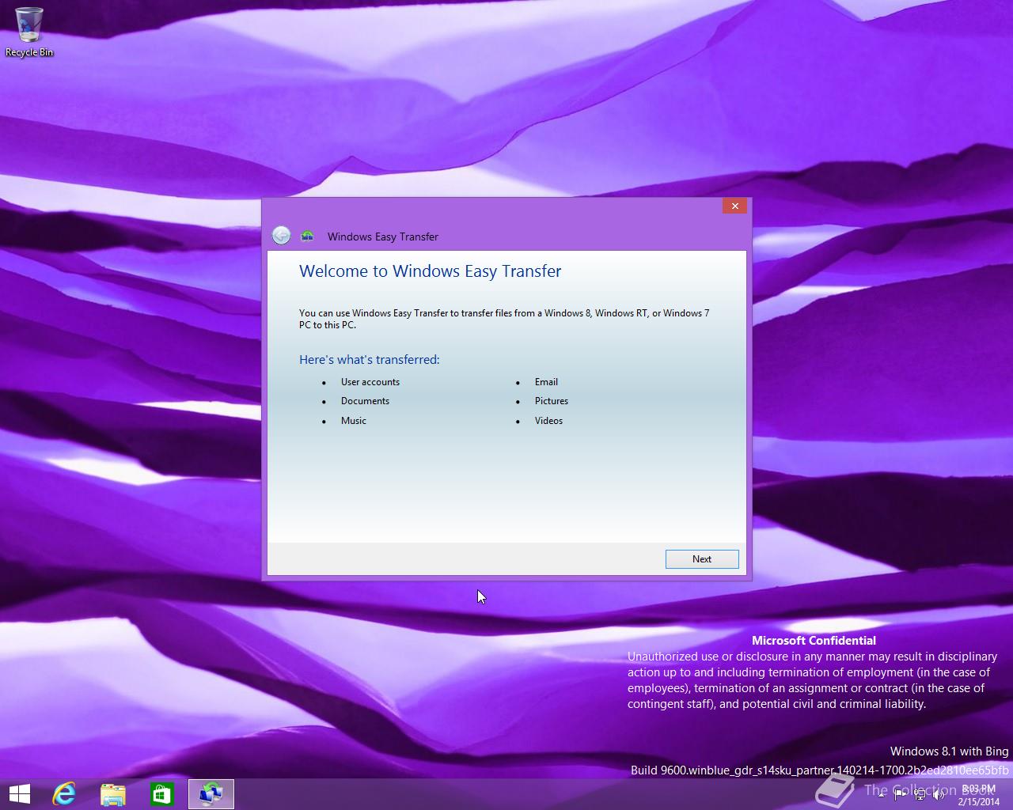The width and height of the screenshot is (1013, 810).
Task: Open Action Center flag icon
Action: coord(900,795)
